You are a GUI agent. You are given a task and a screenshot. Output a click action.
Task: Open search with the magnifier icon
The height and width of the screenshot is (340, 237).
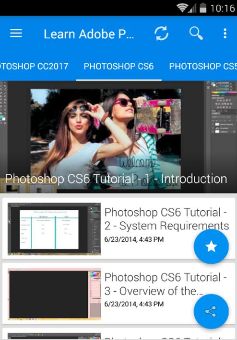[196, 34]
